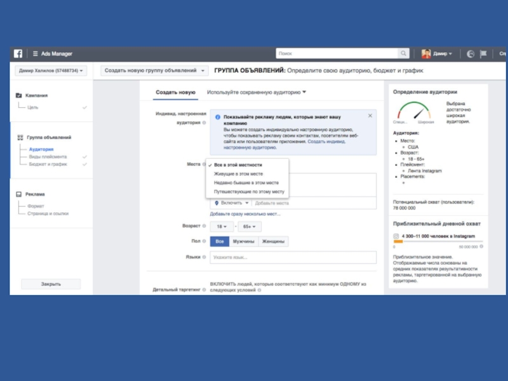Click Группа объявлений section heading

coord(49,137)
